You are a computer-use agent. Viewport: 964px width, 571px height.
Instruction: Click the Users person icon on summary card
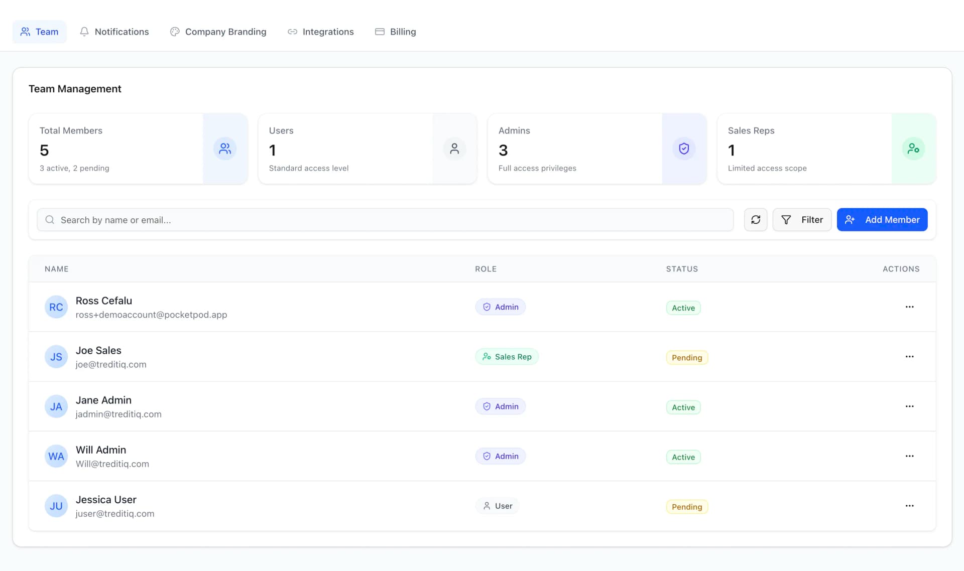pyautogui.click(x=454, y=149)
